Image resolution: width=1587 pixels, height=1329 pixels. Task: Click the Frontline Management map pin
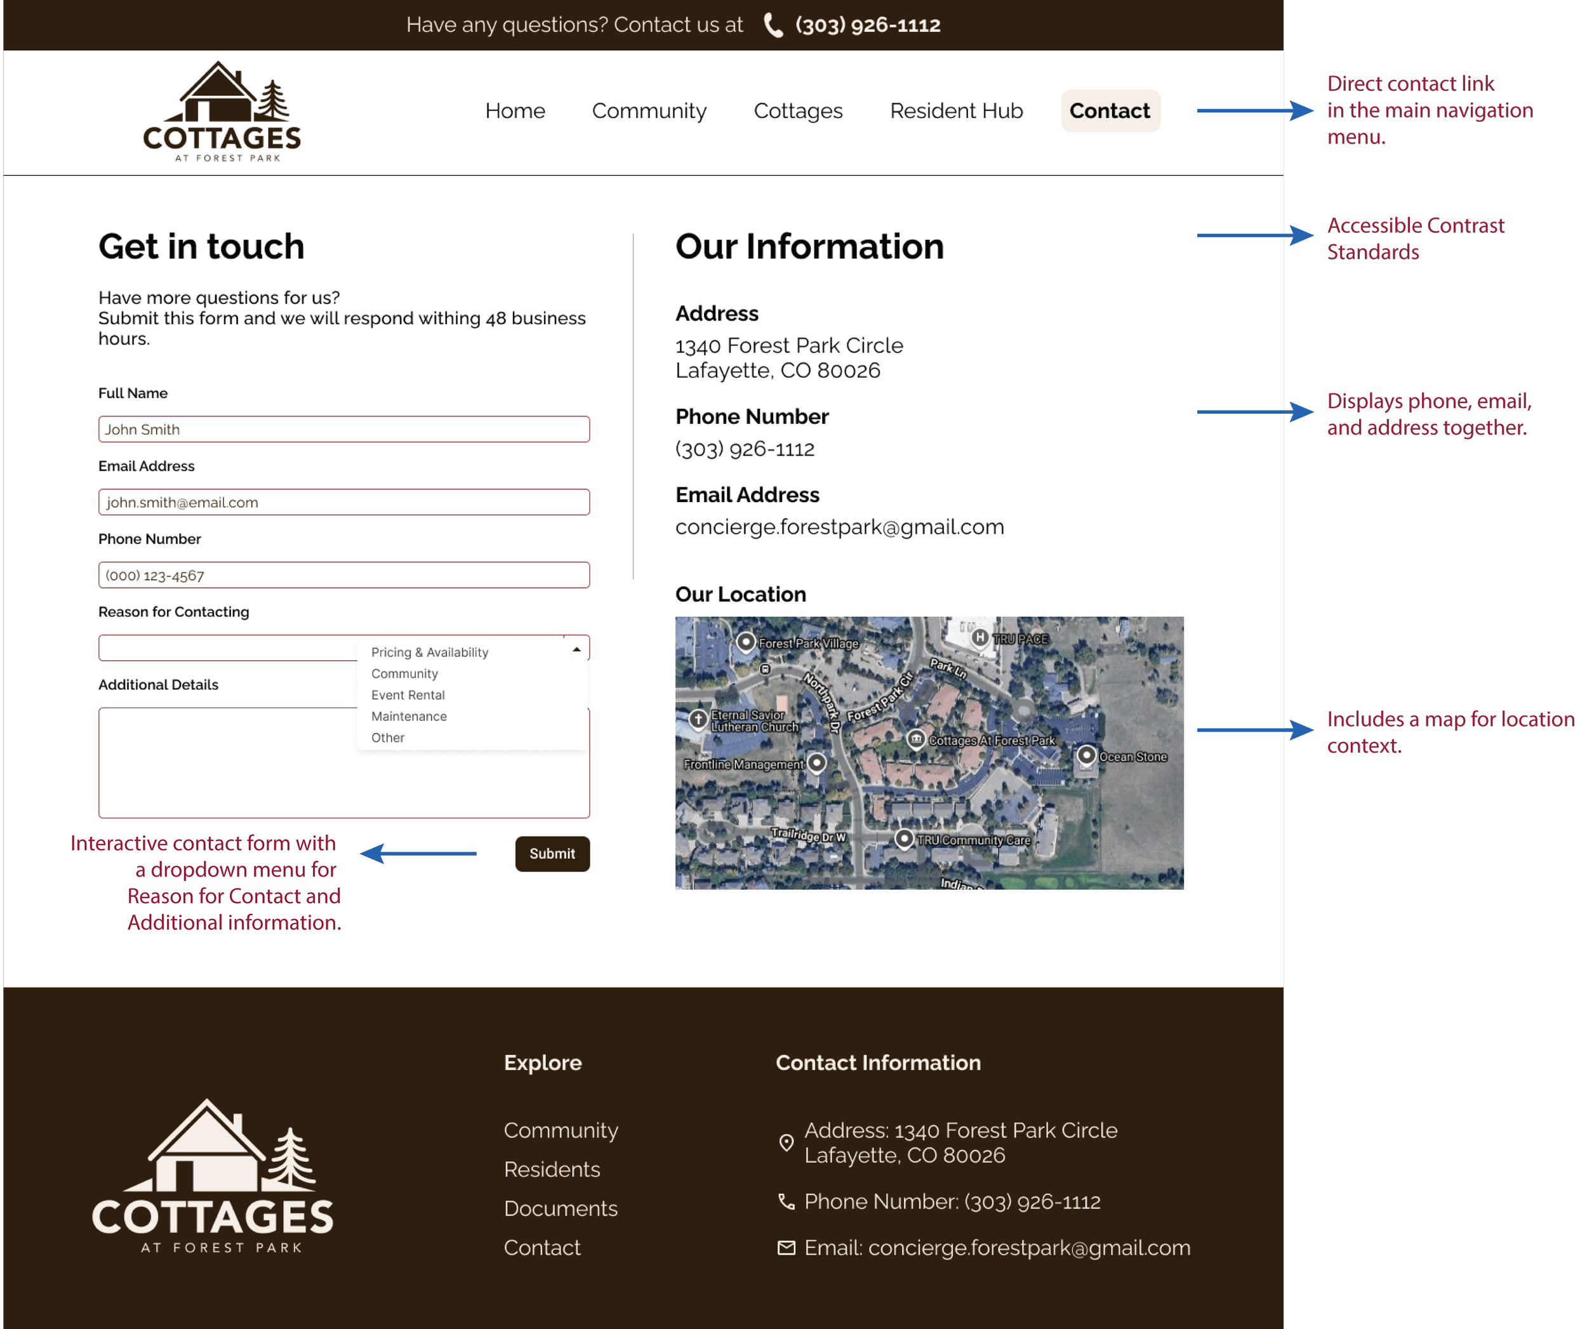coord(816,762)
